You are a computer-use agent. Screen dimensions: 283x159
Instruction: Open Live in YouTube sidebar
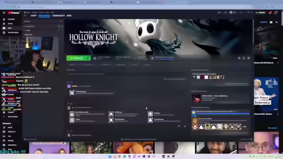(x=7, y=136)
